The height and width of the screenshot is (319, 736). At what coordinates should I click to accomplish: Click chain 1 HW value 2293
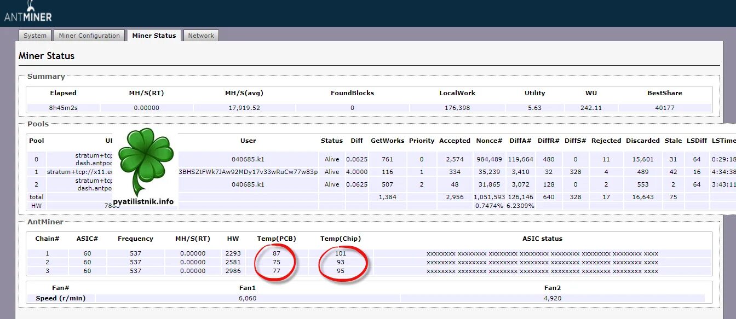point(233,253)
